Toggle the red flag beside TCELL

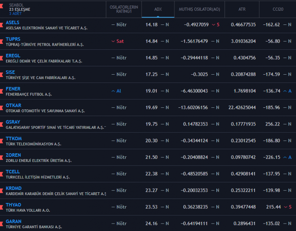1,174
